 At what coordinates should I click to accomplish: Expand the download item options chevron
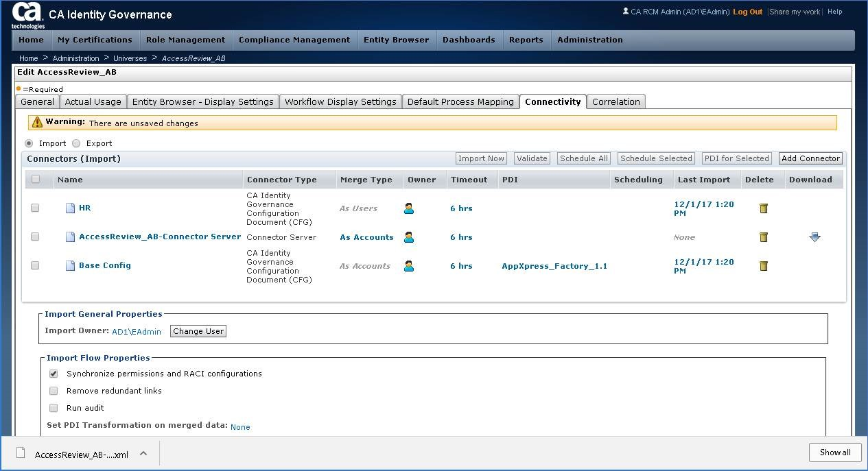(143, 453)
